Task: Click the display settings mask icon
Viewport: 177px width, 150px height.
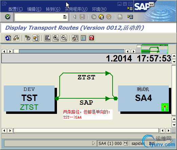Action: (x=75, y=38)
